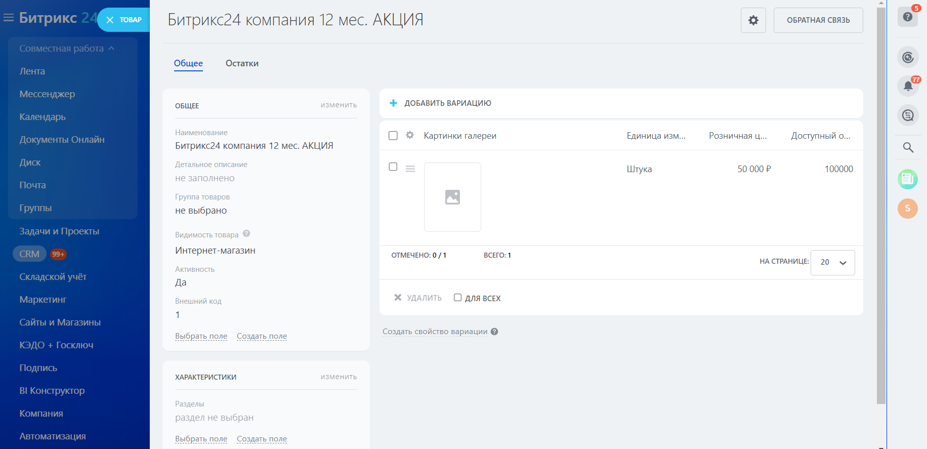Click the Розничная ц... column header

pos(738,136)
